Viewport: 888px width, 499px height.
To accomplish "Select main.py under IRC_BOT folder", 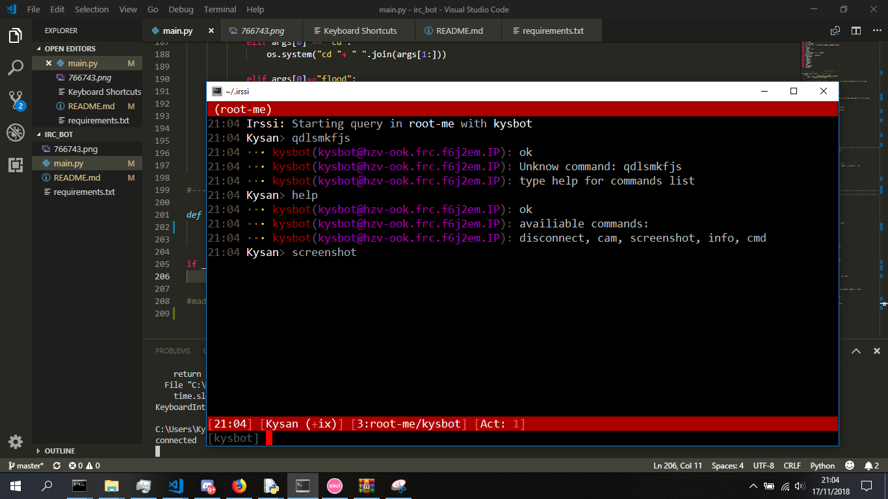I will (87, 163).
